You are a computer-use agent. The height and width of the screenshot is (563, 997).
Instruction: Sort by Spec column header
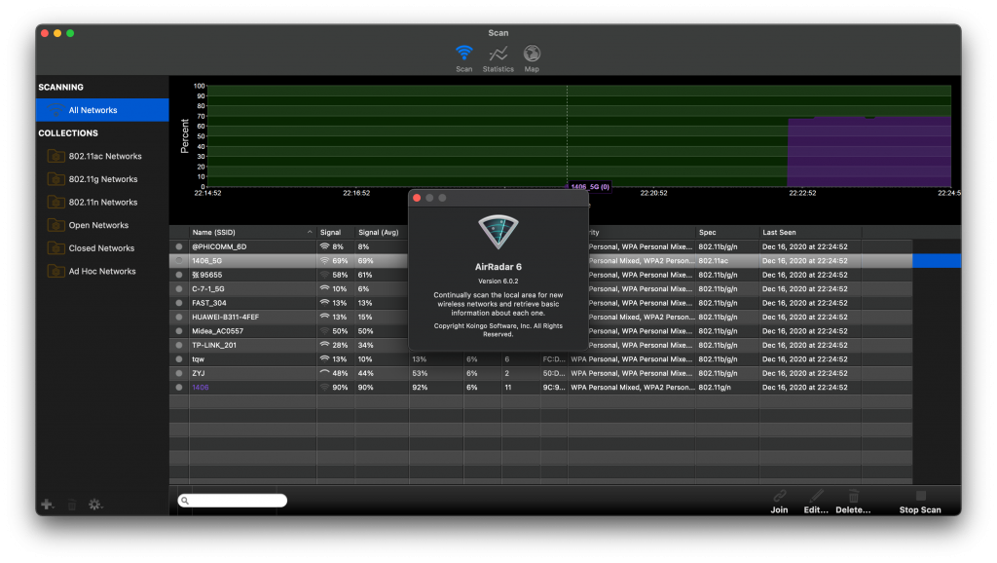727,232
